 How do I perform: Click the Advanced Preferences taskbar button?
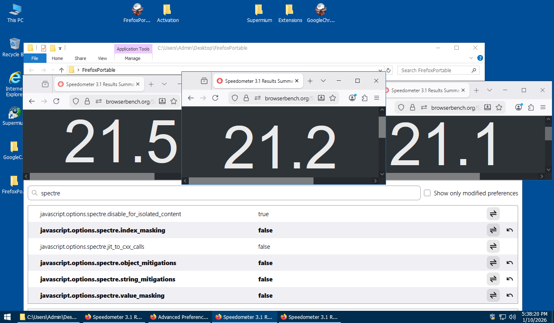[x=179, y=317]
